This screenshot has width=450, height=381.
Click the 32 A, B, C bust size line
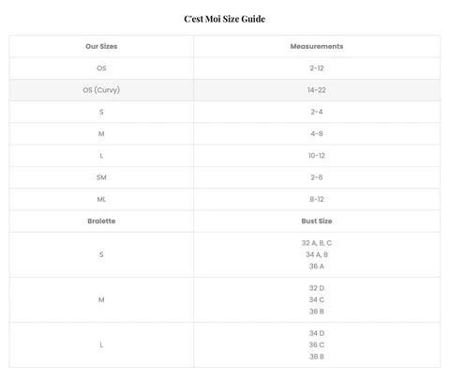pos(317,243)
